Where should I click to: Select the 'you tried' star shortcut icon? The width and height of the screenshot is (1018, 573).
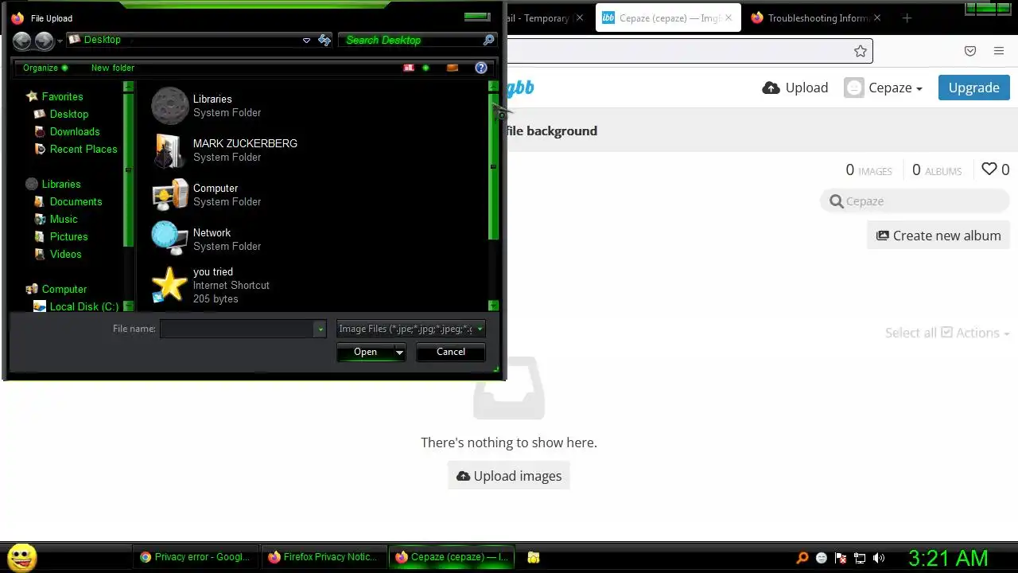[169, 284]
